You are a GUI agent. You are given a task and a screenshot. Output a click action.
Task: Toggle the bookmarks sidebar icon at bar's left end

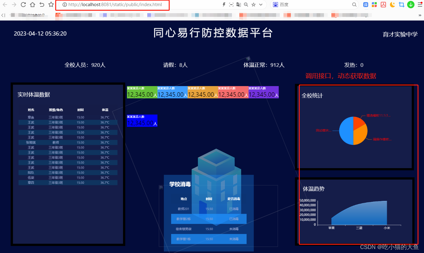[x=3, y=15]
